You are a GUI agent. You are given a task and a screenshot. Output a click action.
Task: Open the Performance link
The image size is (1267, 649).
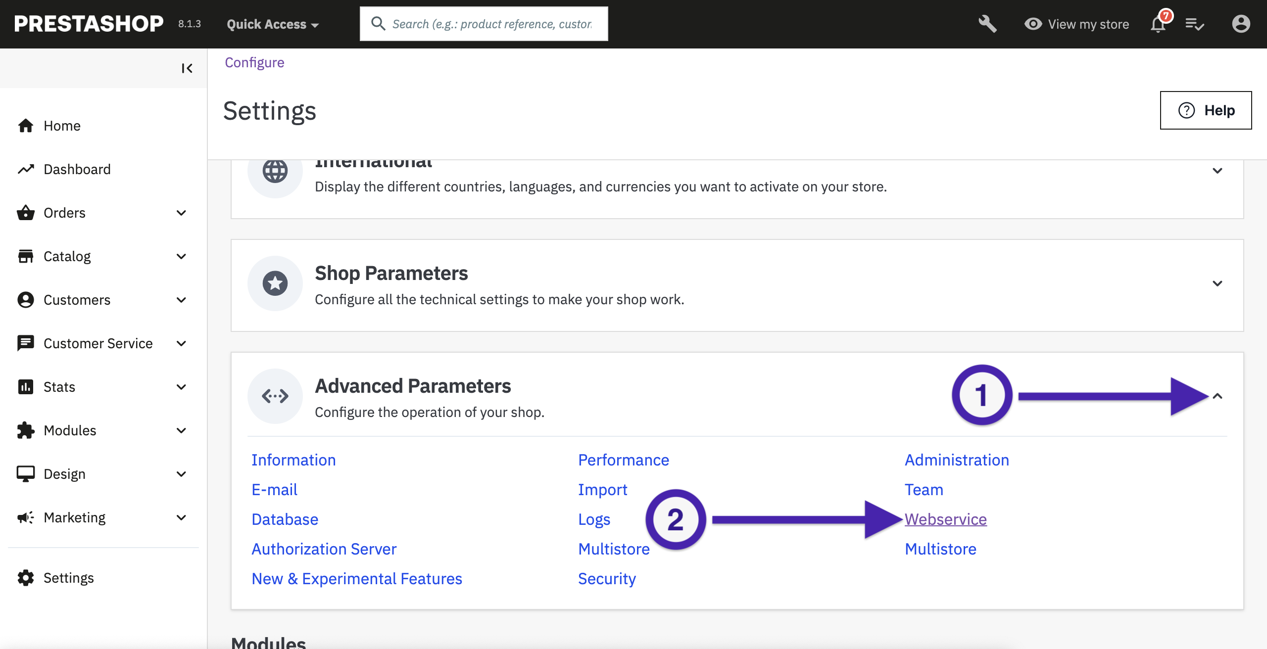point(624,460)
